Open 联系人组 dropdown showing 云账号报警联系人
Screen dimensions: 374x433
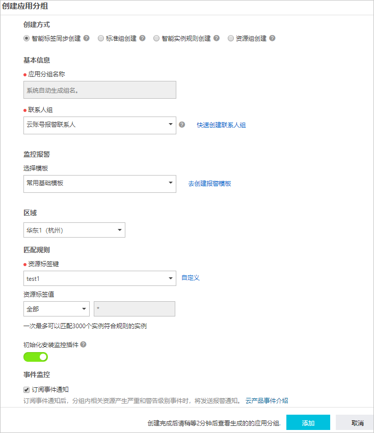pos(100,125)
